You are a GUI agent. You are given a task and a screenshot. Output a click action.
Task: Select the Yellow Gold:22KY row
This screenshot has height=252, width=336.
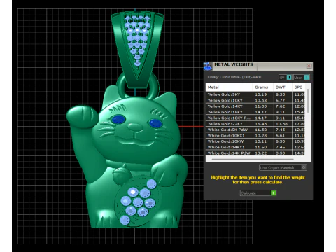(x=255, y=124)
